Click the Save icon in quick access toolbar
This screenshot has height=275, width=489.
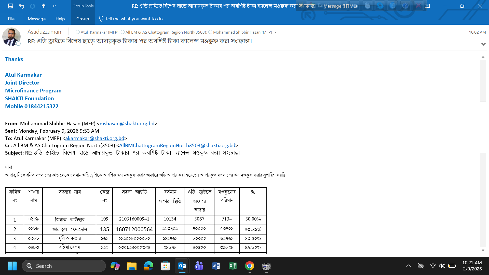[10, 6]
